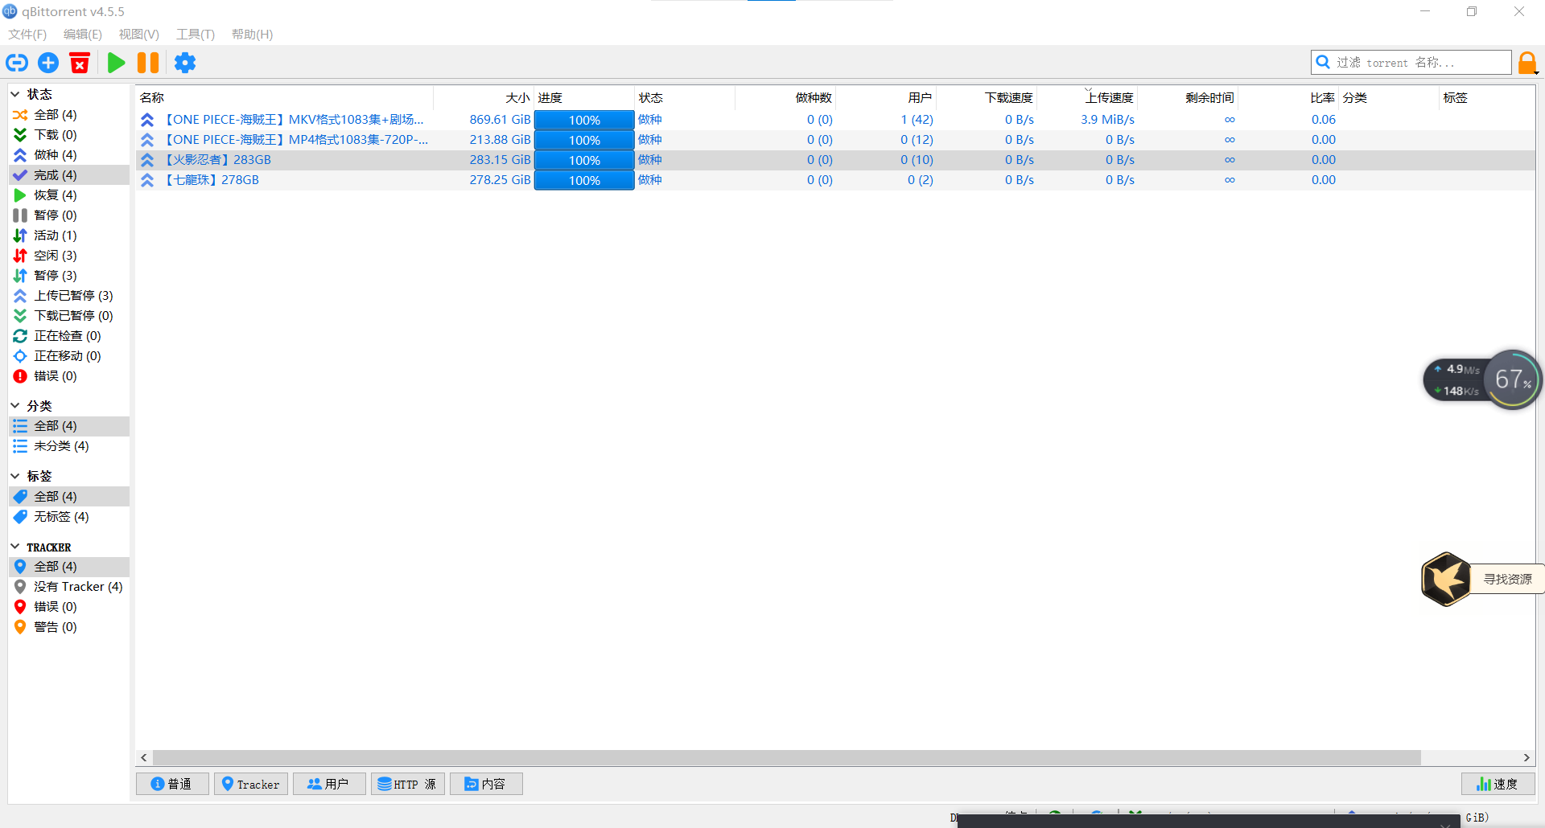Collapse the 标签 sidebar section
The width and height of the screenshot is (1545, 828).
[x=15, y=476]
